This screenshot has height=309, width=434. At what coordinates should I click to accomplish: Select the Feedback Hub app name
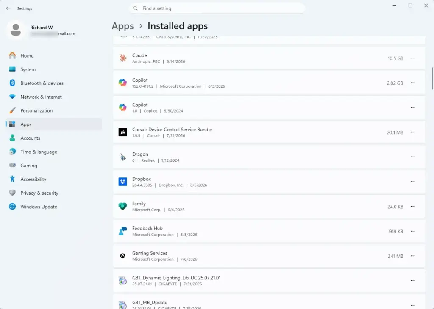click(x=147, y=228)
